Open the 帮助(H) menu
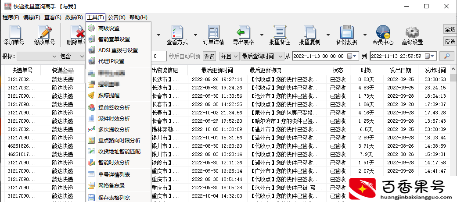Viewport: 457px width, 202px height. [138, 18]
